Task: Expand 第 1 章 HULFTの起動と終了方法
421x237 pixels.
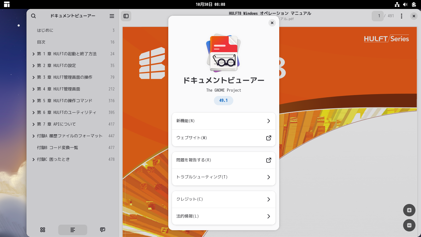Action: click(34, 54)
